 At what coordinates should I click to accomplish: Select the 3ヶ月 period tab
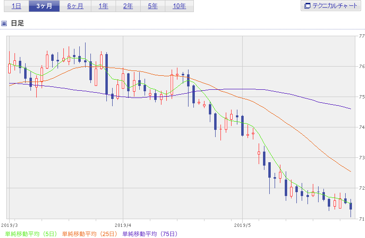(x=44, y=6)
